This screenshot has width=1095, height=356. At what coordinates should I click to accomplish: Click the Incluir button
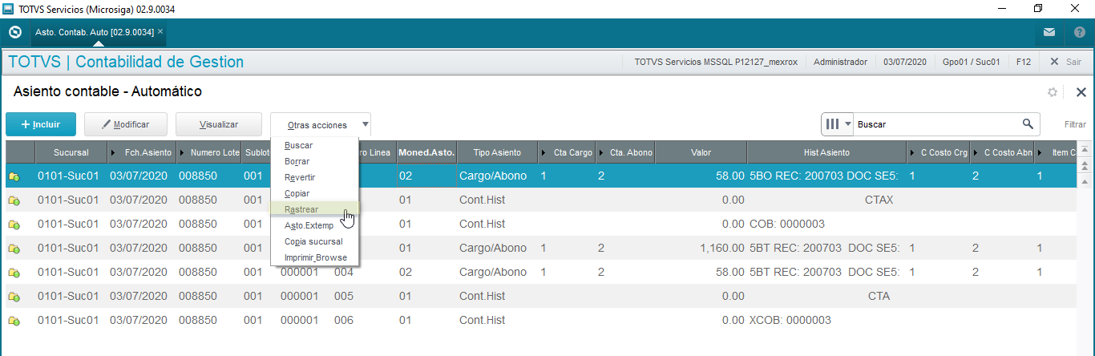pos(41,124)
